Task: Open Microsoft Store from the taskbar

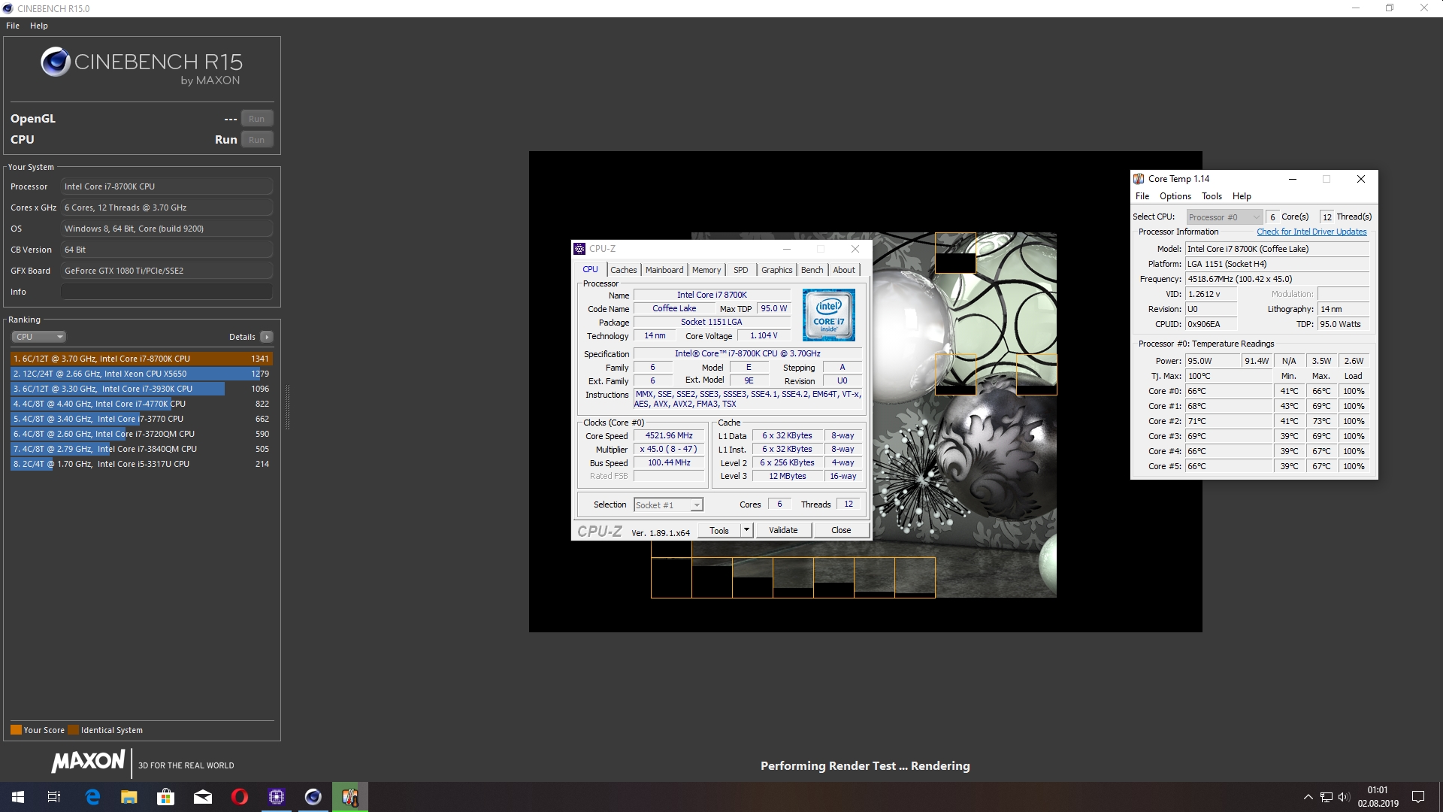Action: pyautogui.click(x=166, y=797)
